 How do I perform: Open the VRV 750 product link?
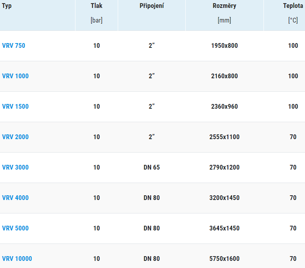13,46
